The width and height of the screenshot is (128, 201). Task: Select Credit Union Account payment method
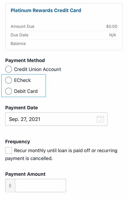point(9,69)
